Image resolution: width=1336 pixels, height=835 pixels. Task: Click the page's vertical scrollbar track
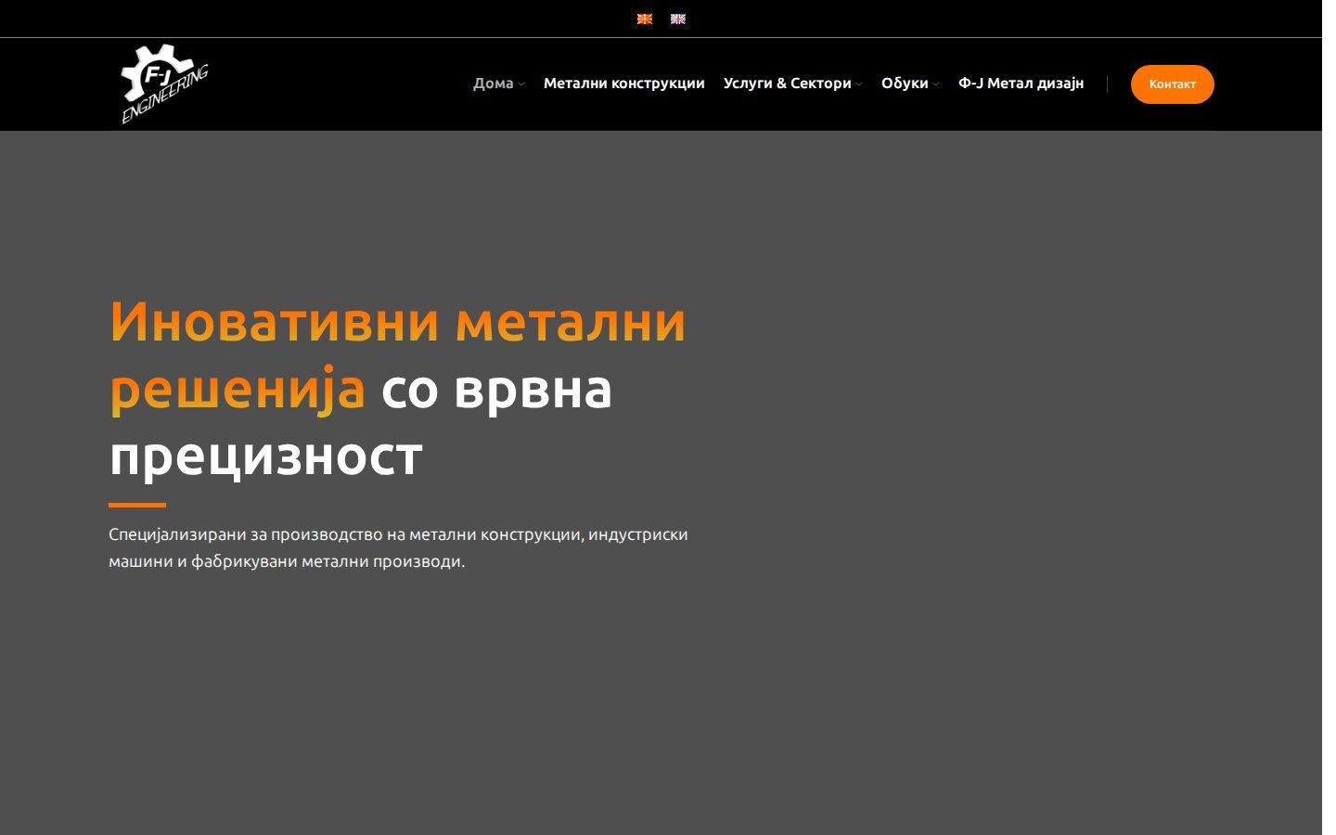pos(1329,417)
